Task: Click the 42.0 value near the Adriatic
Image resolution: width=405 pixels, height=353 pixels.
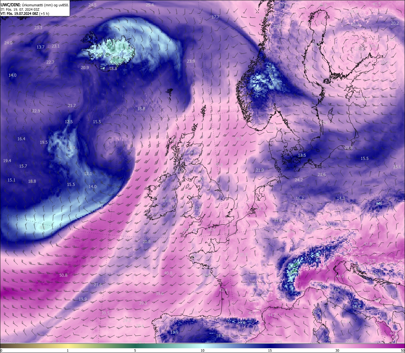Action: pyautogui.click(x=371, y=261)
